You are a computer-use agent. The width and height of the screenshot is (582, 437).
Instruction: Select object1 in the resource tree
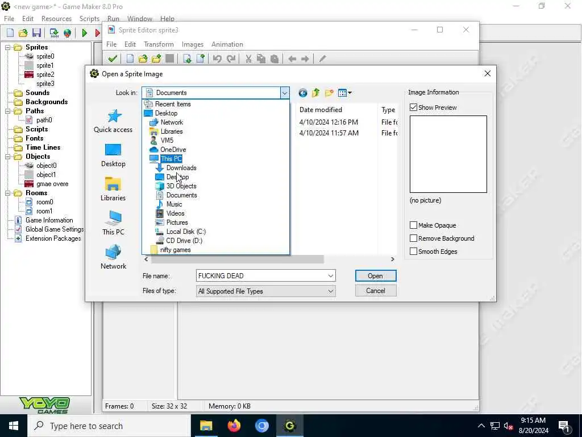pos(46,175)
